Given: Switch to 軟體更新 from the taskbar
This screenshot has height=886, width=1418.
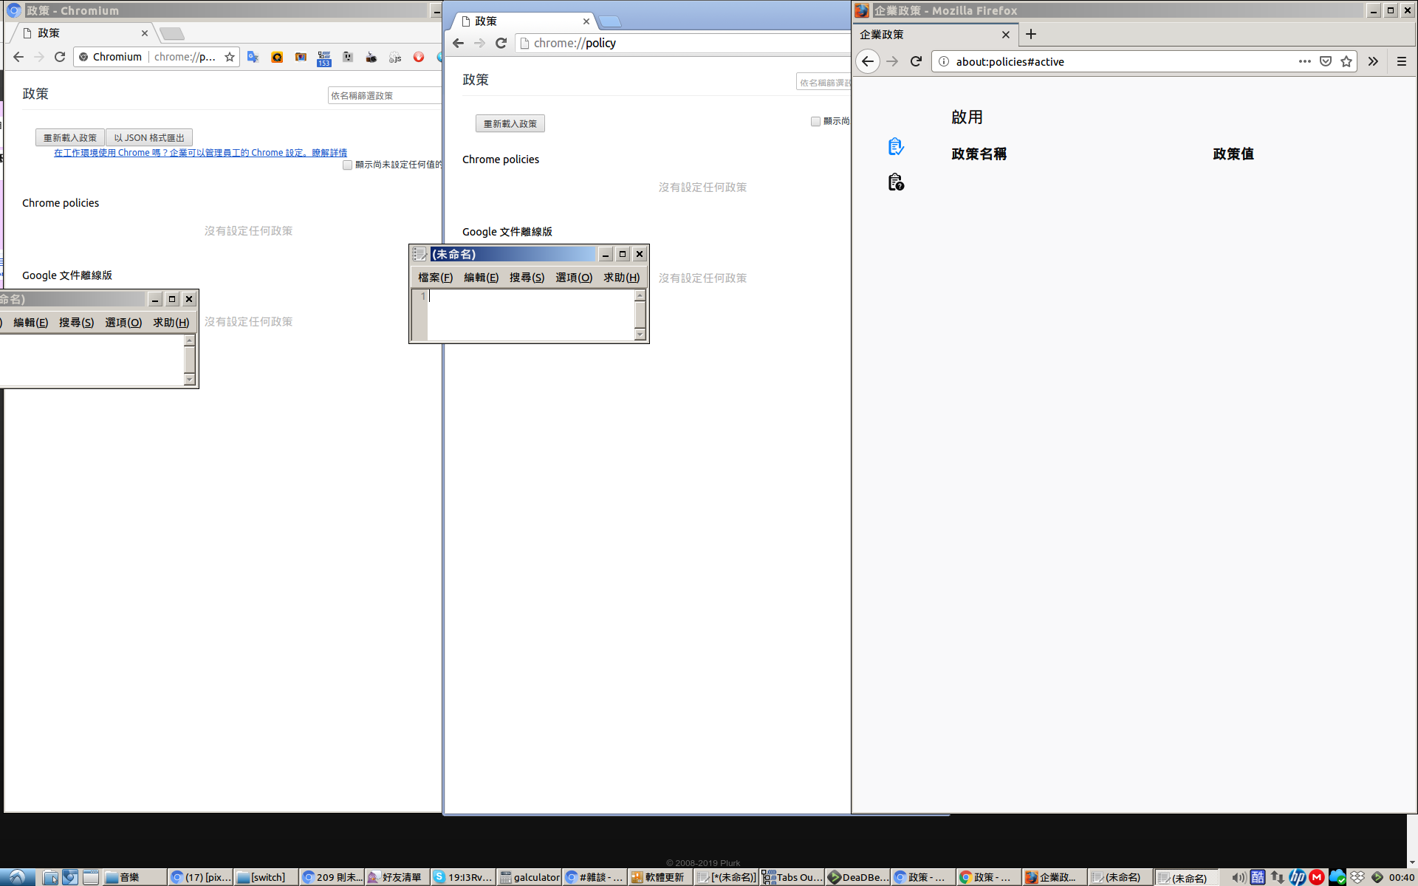Looking at the screenshot, I should tap(659, 877).
